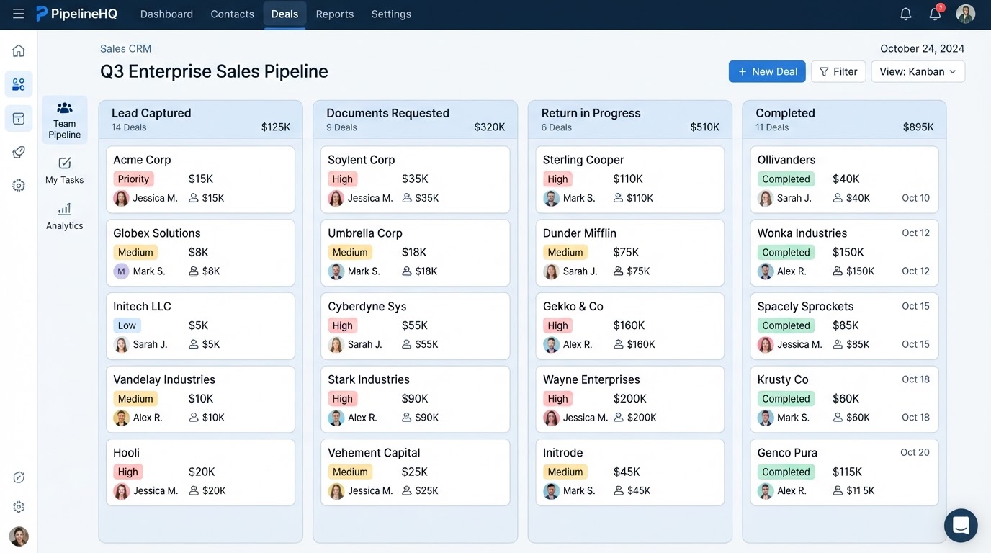Viewport: 991px width, 553px height.
Task: Click Alex R. avatar on Wonka Industries card
Action: click(x=766, y=271)
